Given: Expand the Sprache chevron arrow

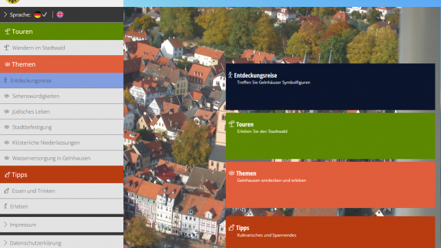Looking at the screenshot, I should click(x=6, y=14).
